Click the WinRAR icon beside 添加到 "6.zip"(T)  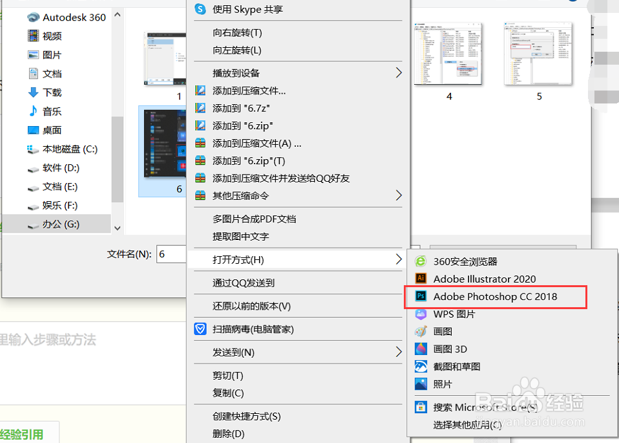point(200,160)
